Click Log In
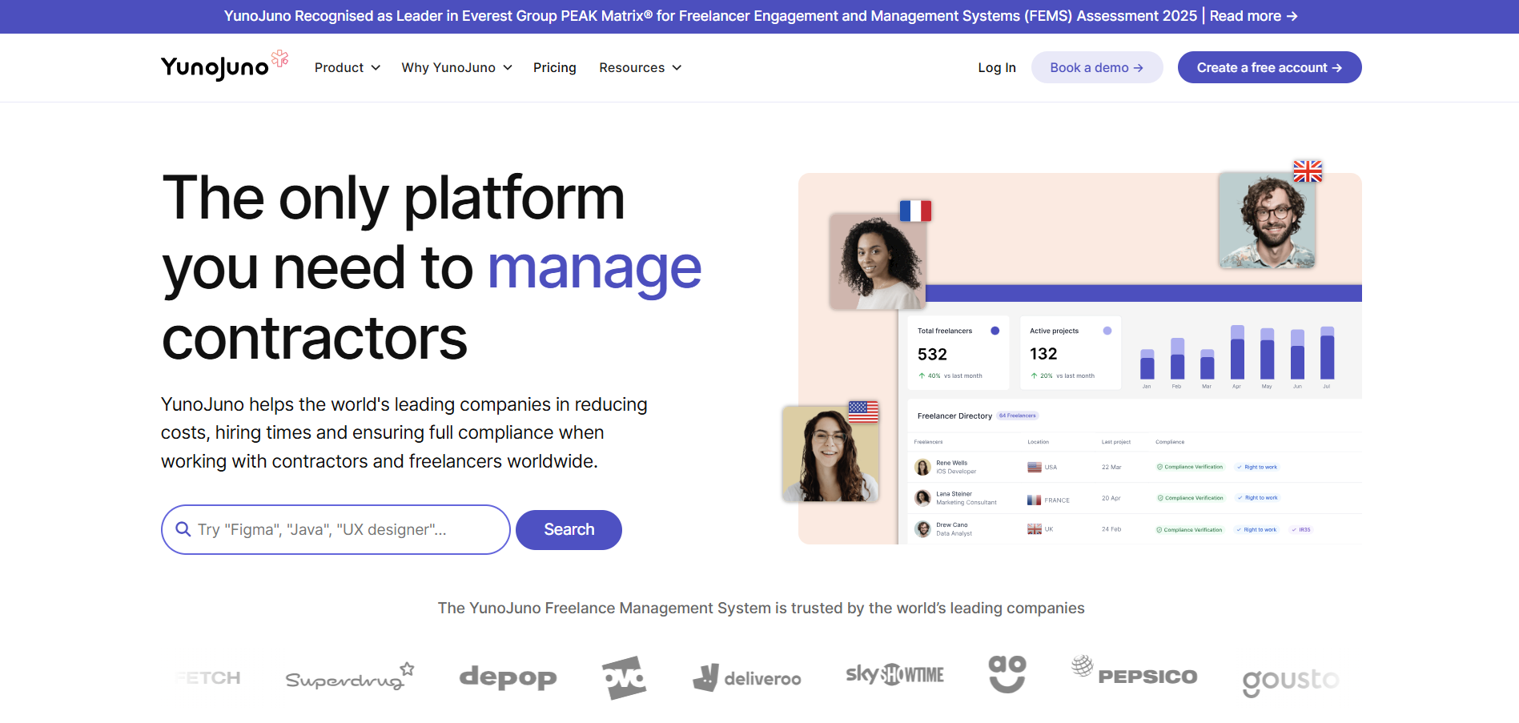Screen dimensions: 1519x723 (997, 67)
